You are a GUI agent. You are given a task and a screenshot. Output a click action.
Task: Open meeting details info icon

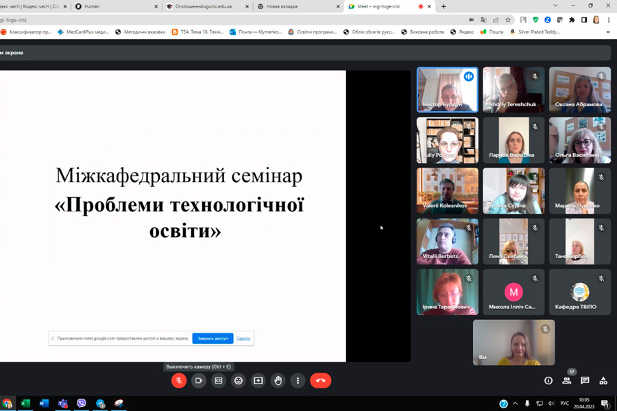[548, 381]
